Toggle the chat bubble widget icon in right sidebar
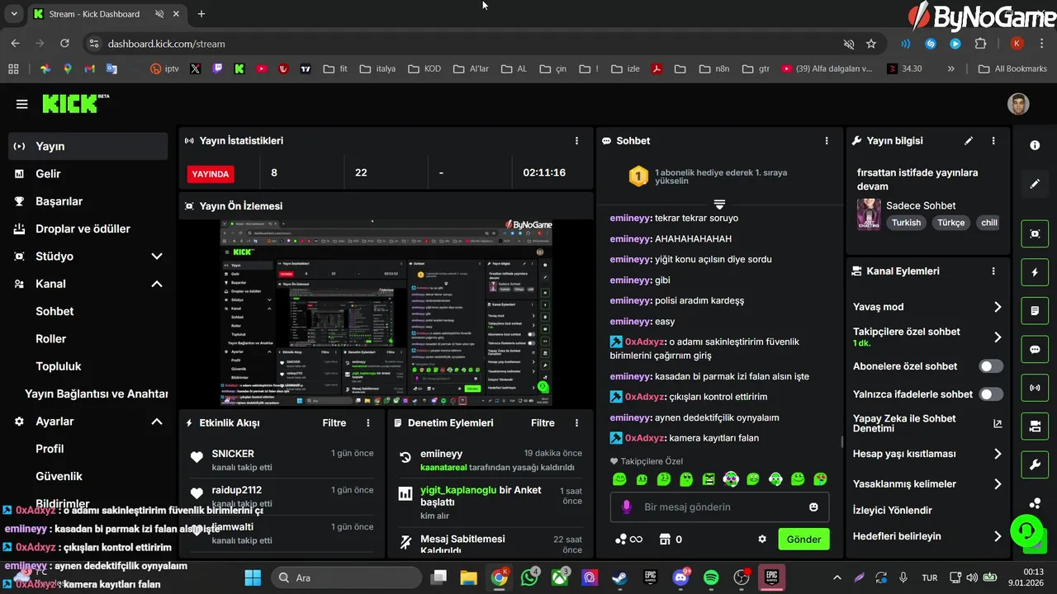 pyautogui.click(x=1035, y=349)
